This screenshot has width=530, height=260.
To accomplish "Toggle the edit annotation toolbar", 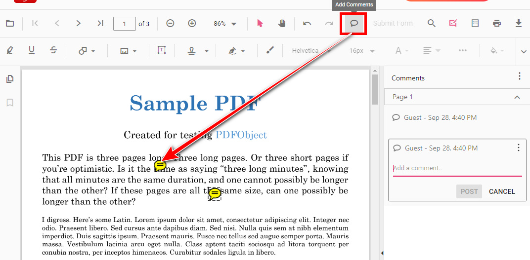I will point(453,23).
